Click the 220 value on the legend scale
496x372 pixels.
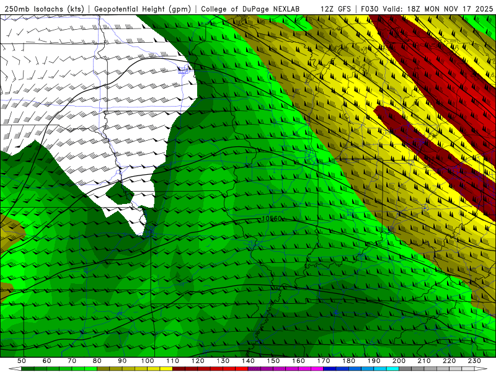[x=449, y=361]
